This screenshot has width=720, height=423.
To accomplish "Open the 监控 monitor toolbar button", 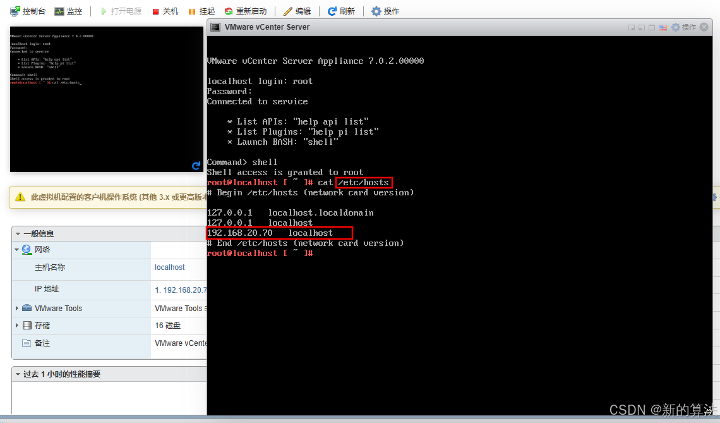I will click(x=68, y=11).
